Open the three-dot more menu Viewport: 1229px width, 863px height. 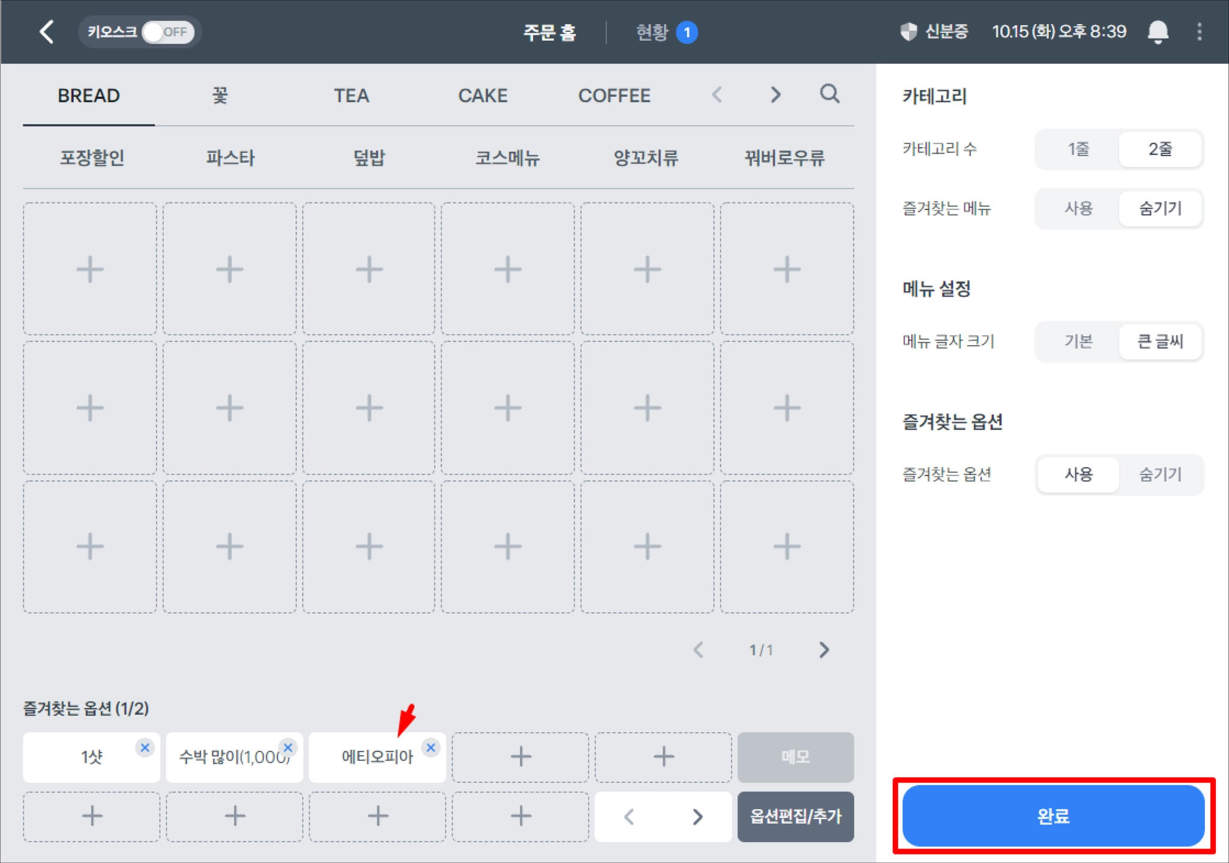1199,32
